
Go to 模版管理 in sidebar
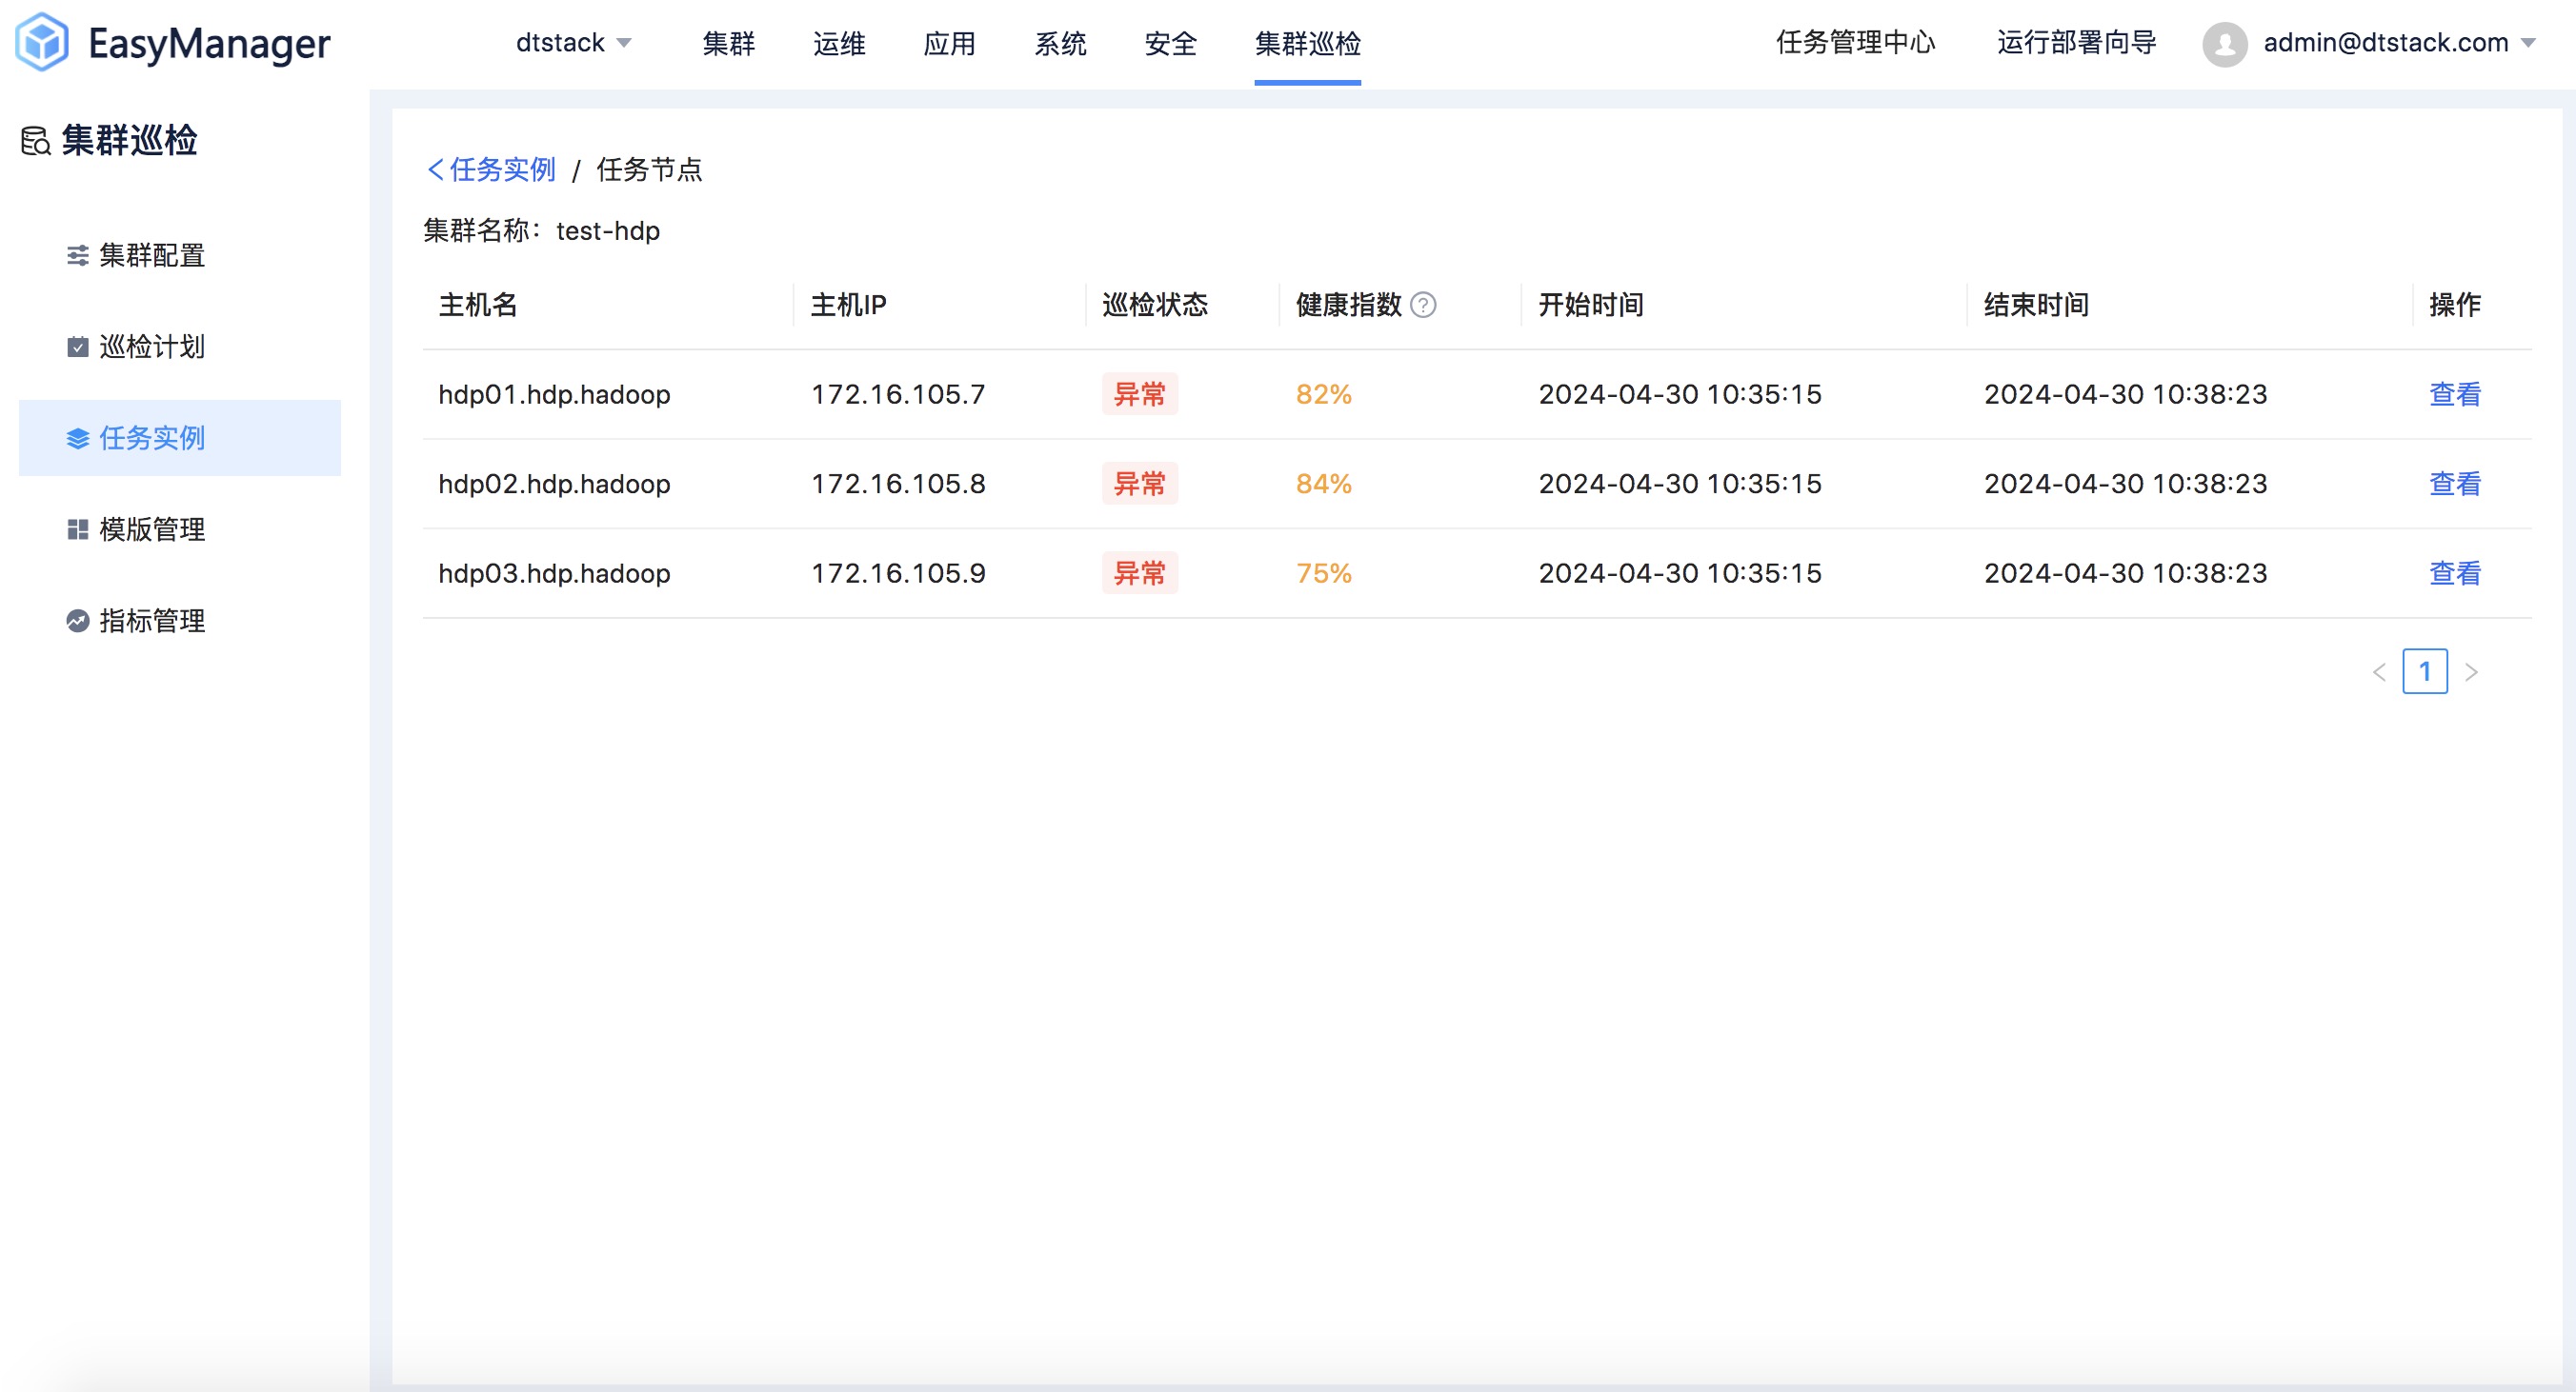pyautogui.click(x=180, y=529)
